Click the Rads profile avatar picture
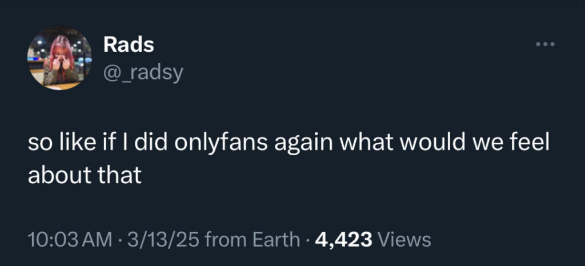The image size is (585, 266). [59, 59]
